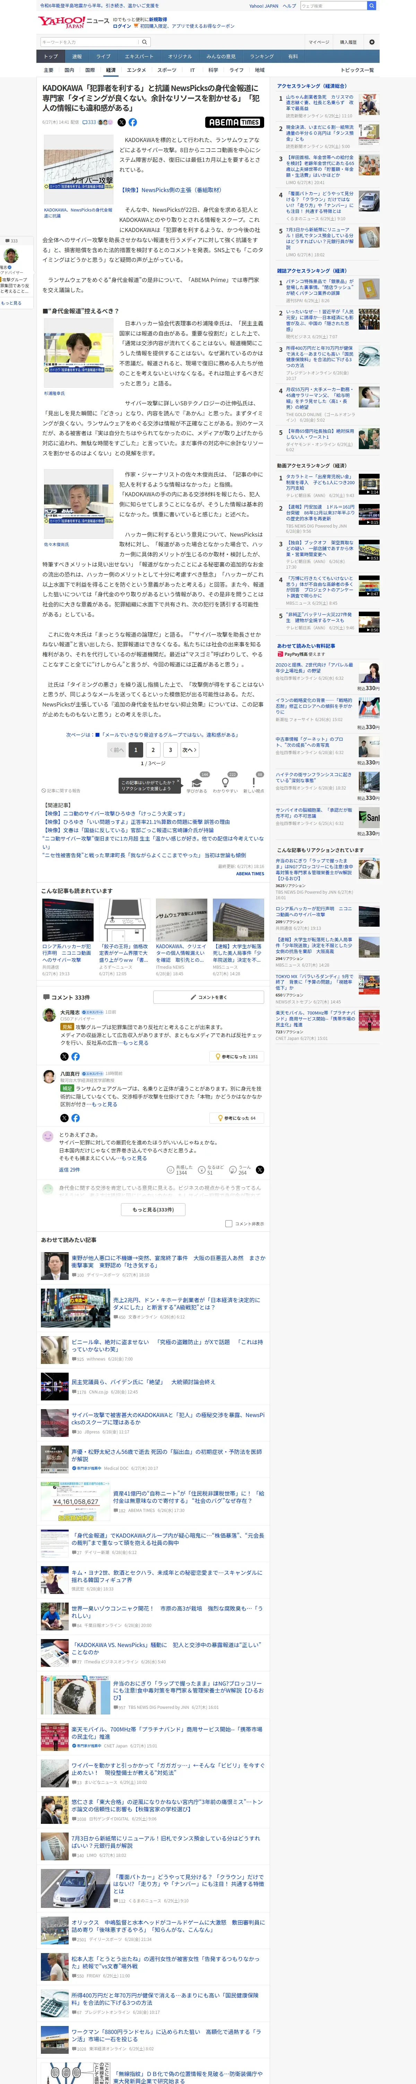Expand the floating sidebar もっと見る link
The image size is (416, 2084).
coord(11,303)
